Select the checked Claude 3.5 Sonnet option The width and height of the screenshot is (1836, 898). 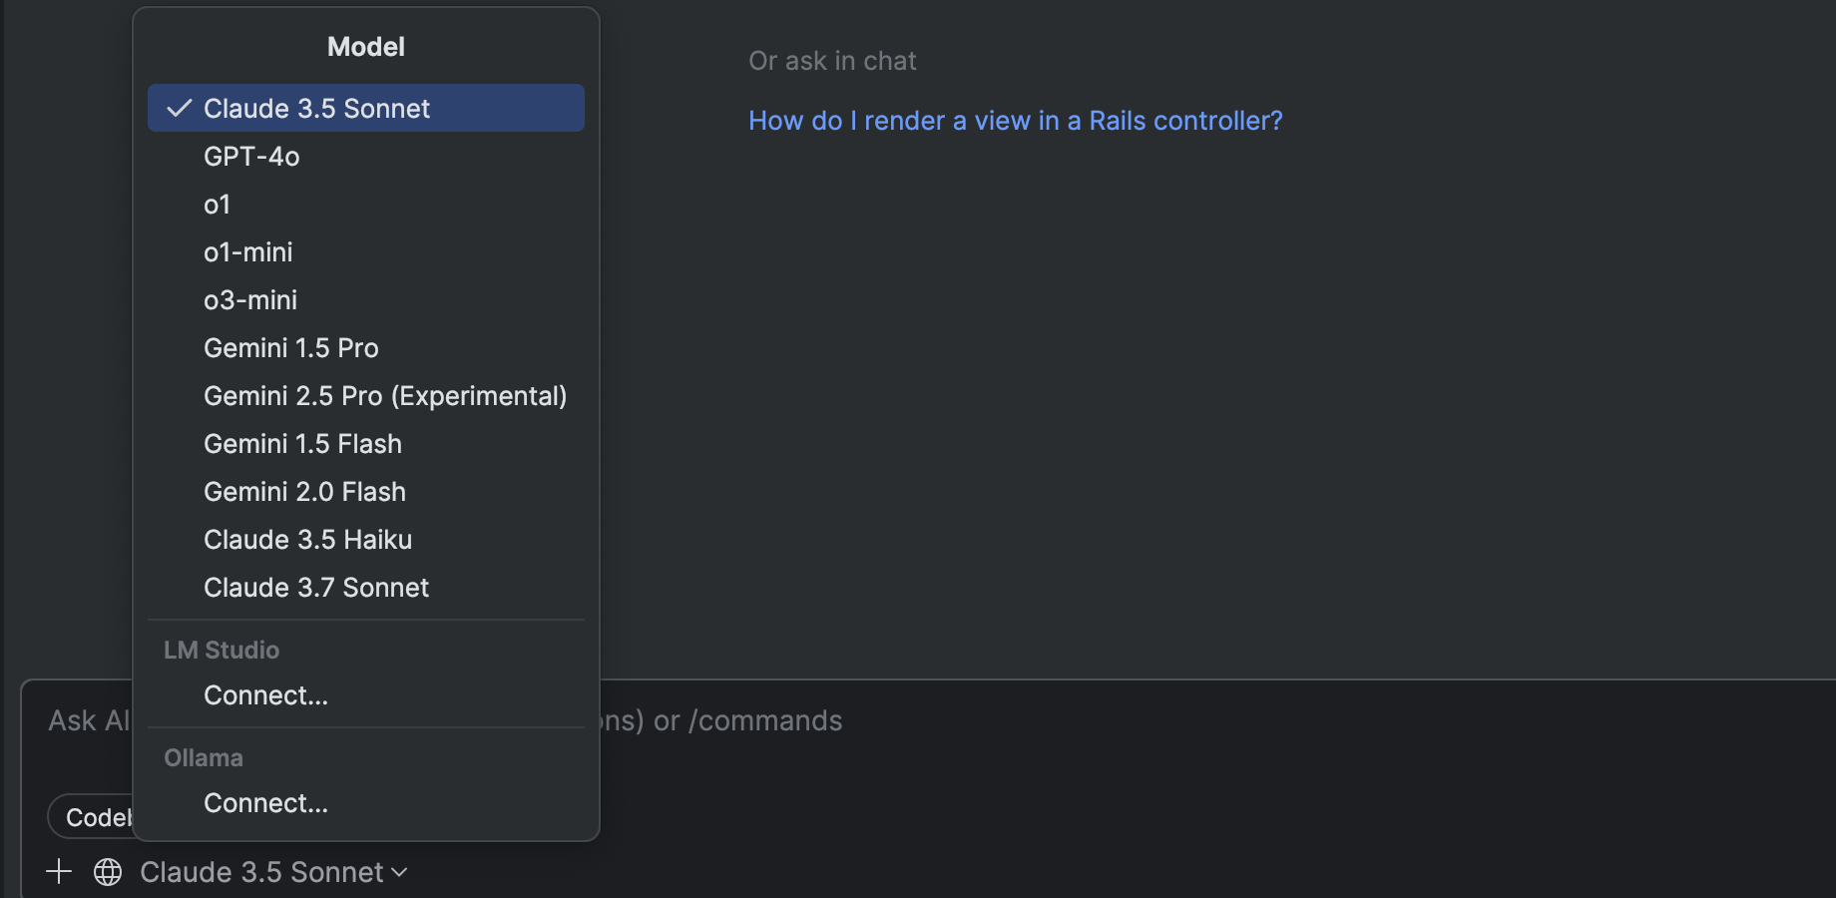316,109
